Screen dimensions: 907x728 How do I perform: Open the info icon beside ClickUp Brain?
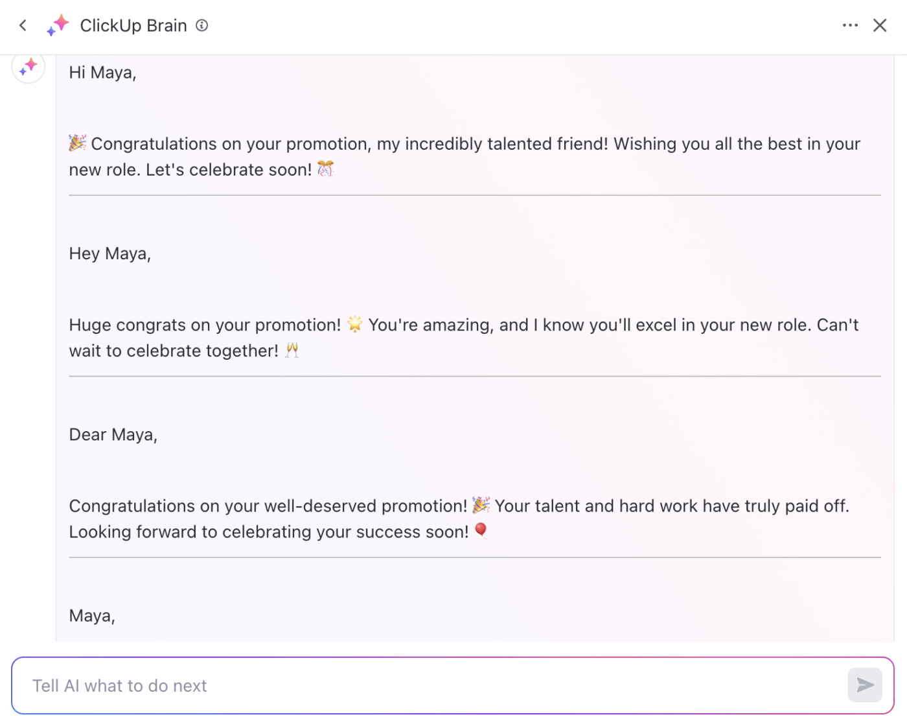[x=202, y=25]
